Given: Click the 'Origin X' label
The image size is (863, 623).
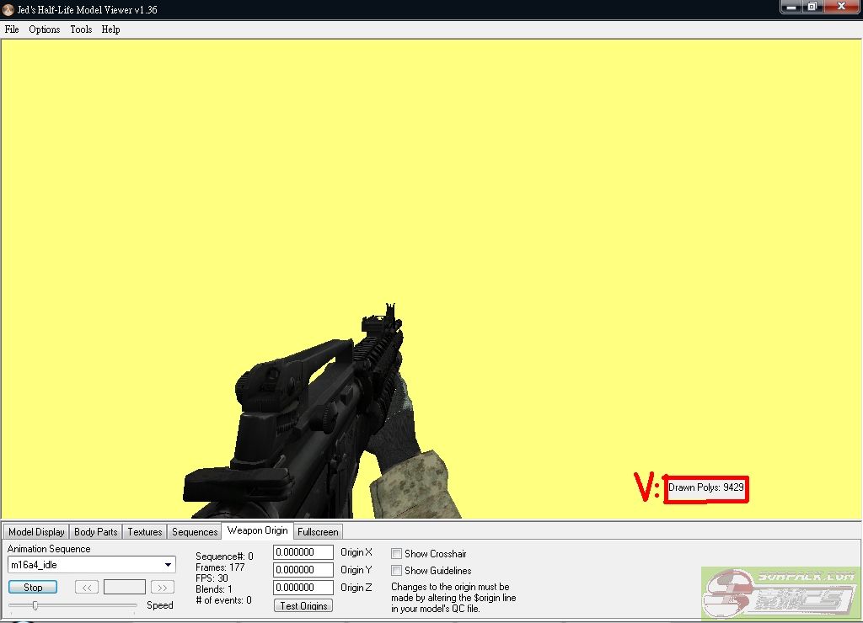Looking at the screenshot, I should (x=356, y=552).
